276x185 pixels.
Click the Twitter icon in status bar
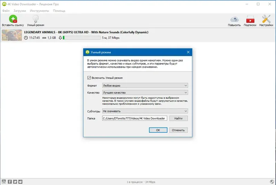tap(15, 182)
